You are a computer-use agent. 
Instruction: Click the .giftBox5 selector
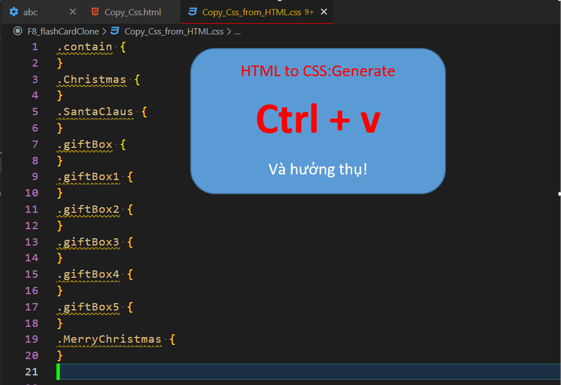[x=88, y=307]
